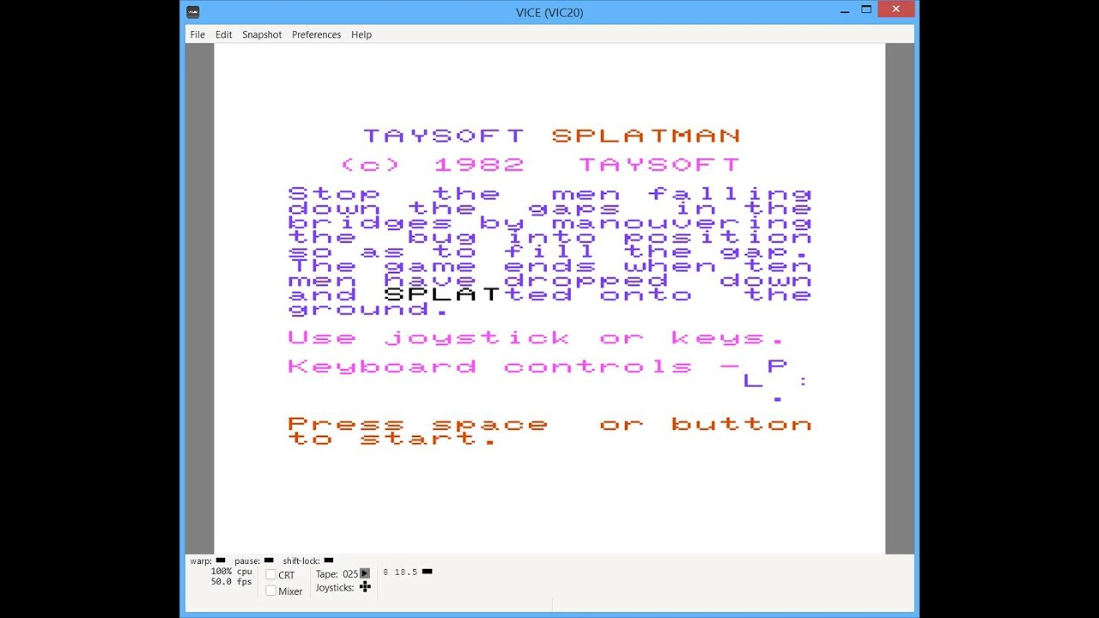Click the Tape: label

327,574
